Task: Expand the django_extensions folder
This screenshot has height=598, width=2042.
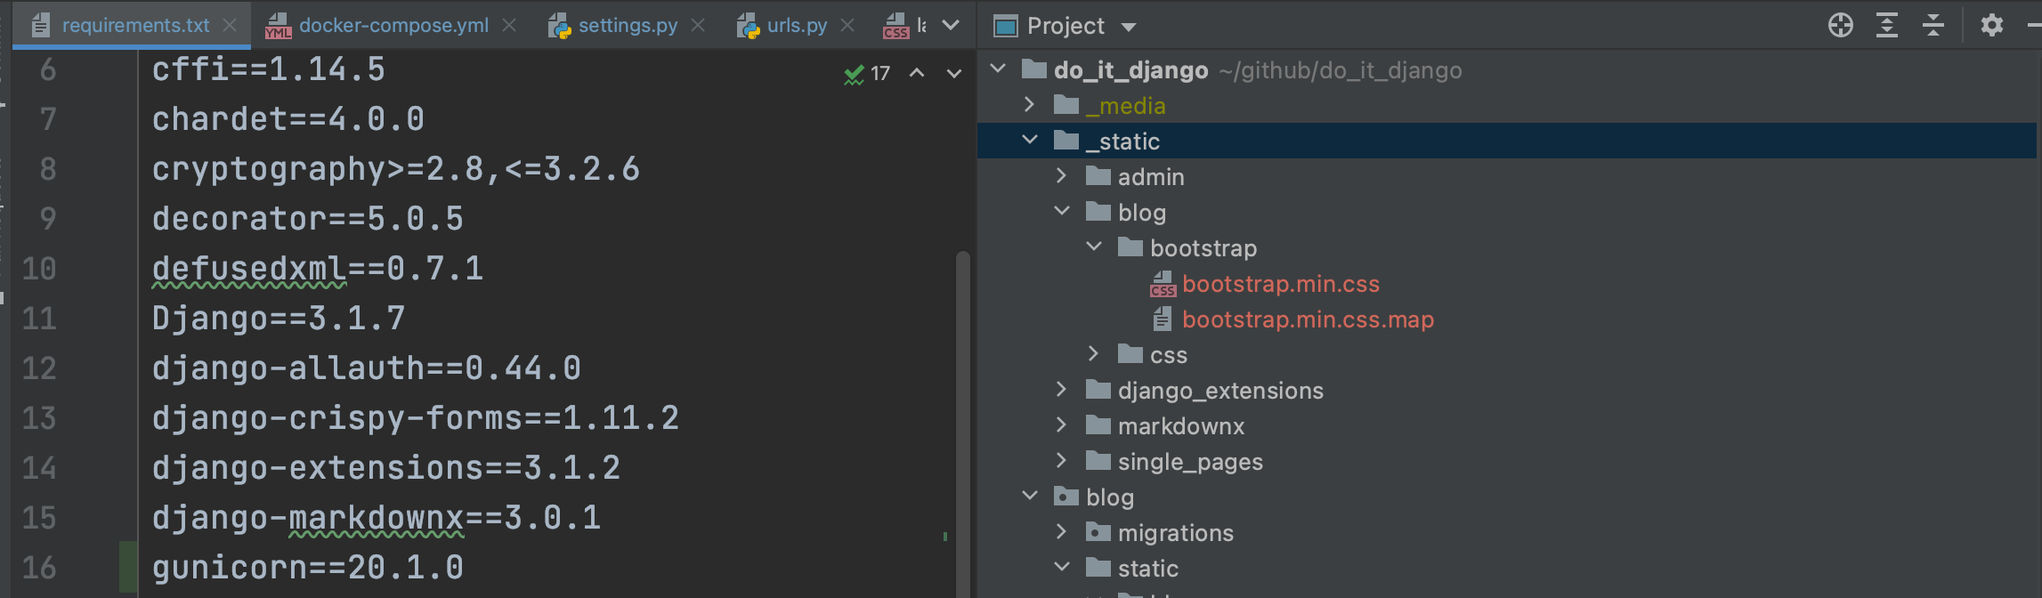Action: [x=1062, y=390]
